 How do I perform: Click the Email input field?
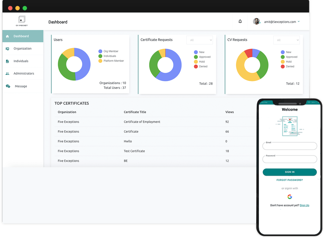tap(290, 146)
